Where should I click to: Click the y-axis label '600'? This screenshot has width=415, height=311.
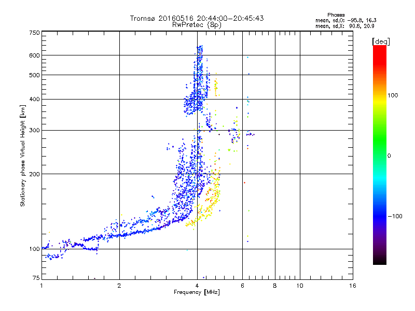pos(34,55)
